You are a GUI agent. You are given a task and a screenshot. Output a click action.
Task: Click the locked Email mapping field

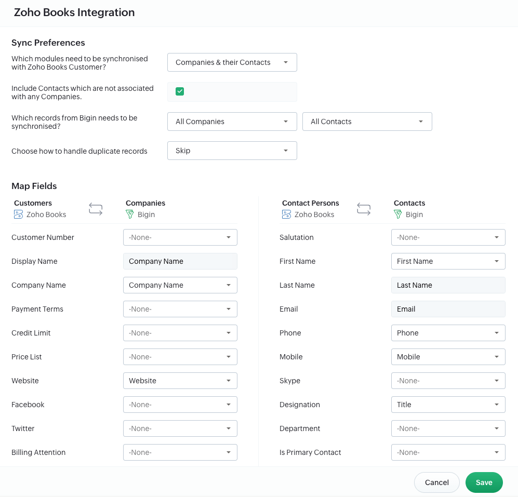448,309
